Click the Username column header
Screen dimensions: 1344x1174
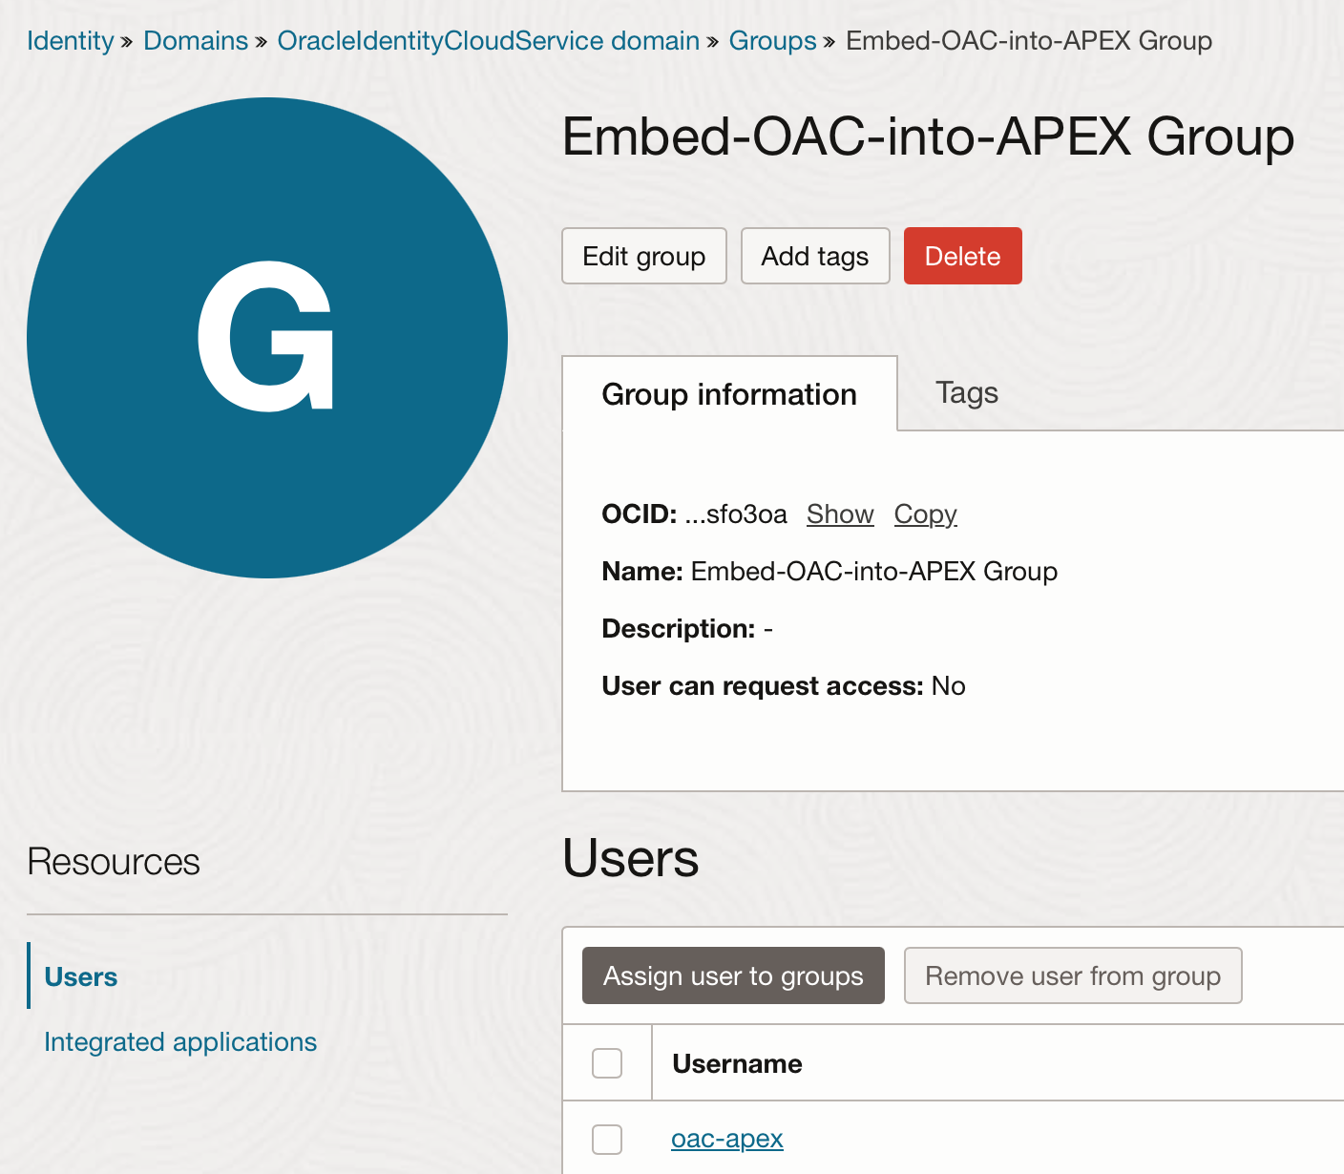pyautogui.click(x=737, y=1063)
